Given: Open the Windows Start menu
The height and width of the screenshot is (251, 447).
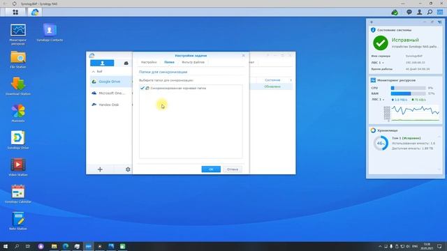Looking at the screenshot, I should point(6,246).
